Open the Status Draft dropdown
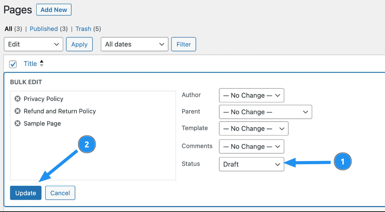Viewport: 385px width, 212px height. click(x=251, y=164)
